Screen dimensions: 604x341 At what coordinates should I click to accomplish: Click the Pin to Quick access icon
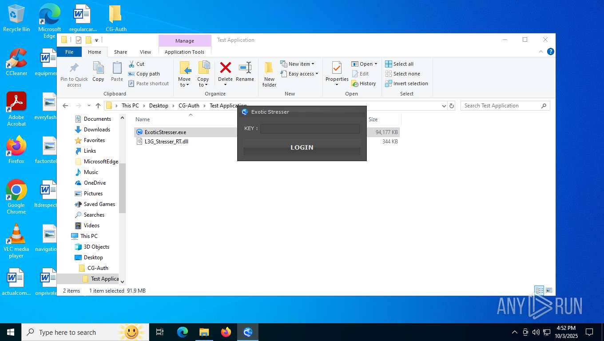coord(74,68)
